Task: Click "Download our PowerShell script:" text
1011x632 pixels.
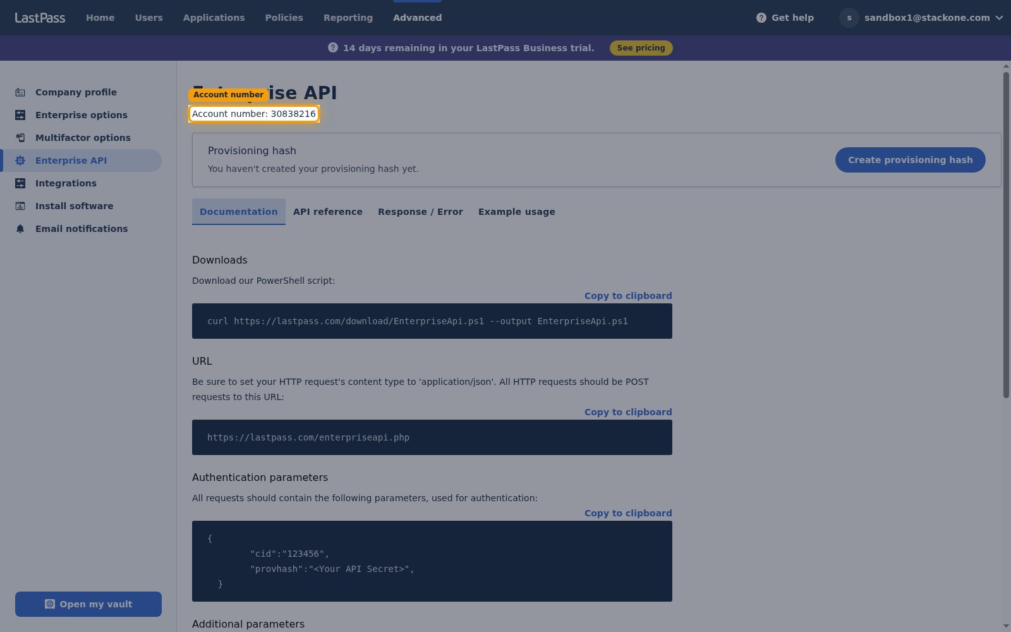Action: (x=263, y=281)
